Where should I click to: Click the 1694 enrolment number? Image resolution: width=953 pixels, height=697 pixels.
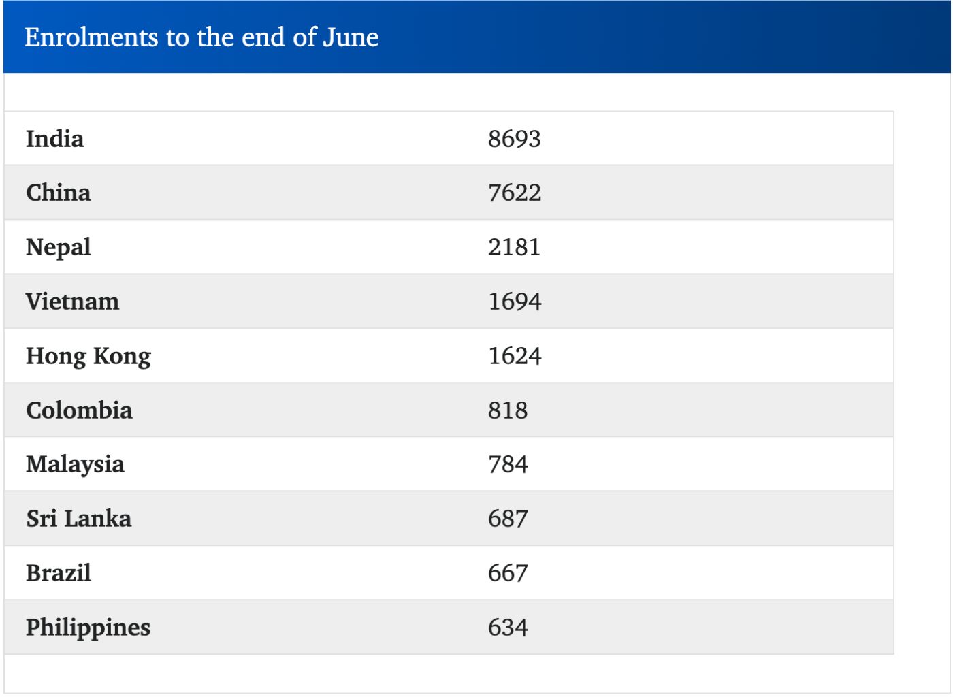point(514,302)
